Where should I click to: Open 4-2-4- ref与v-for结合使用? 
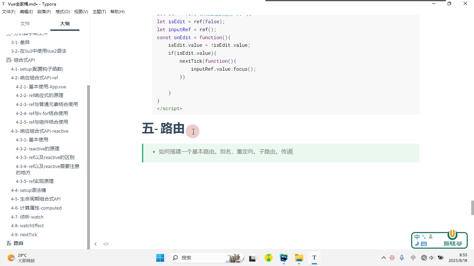[x=42, y=113]
